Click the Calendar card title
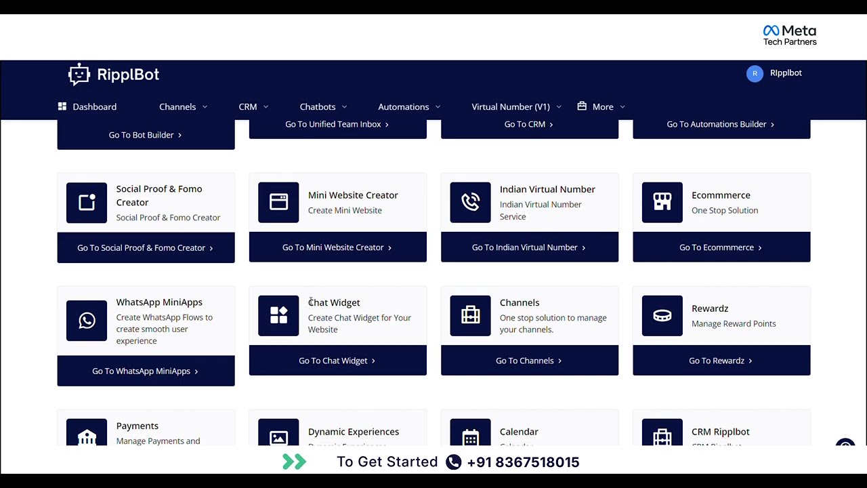The width and height of the screenshot is (867, 488). click(x=519, y=432)
